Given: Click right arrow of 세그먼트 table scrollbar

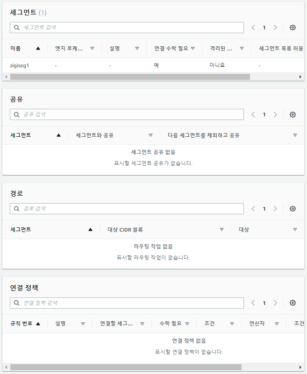Looking at the screenshot, I should point(300,77).
